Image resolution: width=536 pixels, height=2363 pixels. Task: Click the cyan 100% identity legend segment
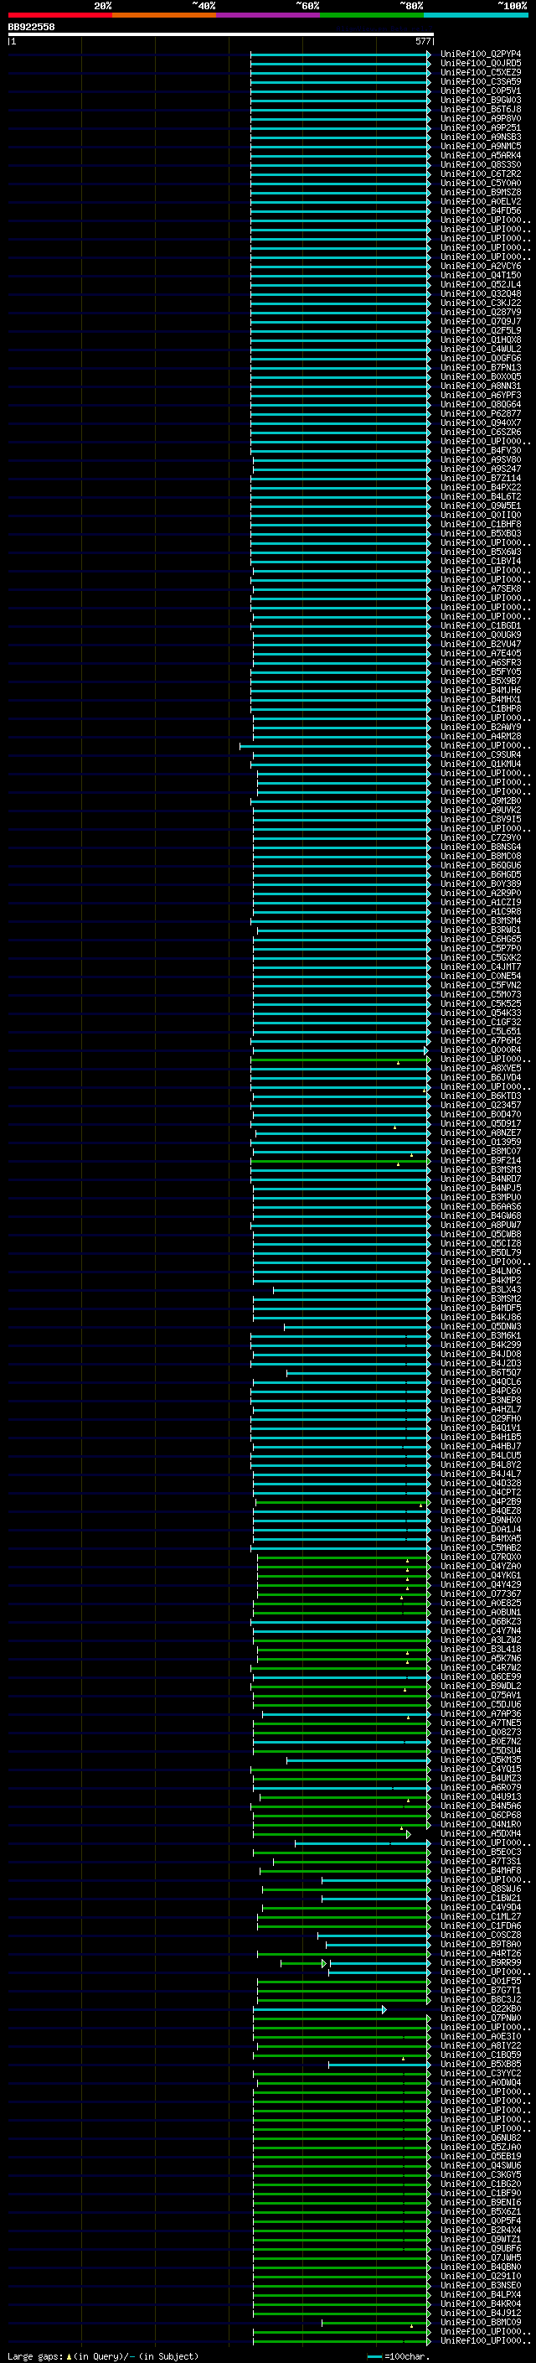476,15
